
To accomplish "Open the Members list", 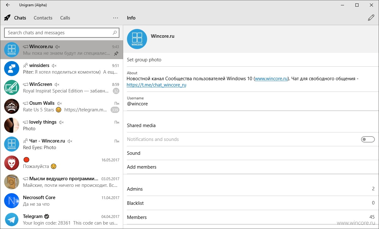I will (251, 217).
